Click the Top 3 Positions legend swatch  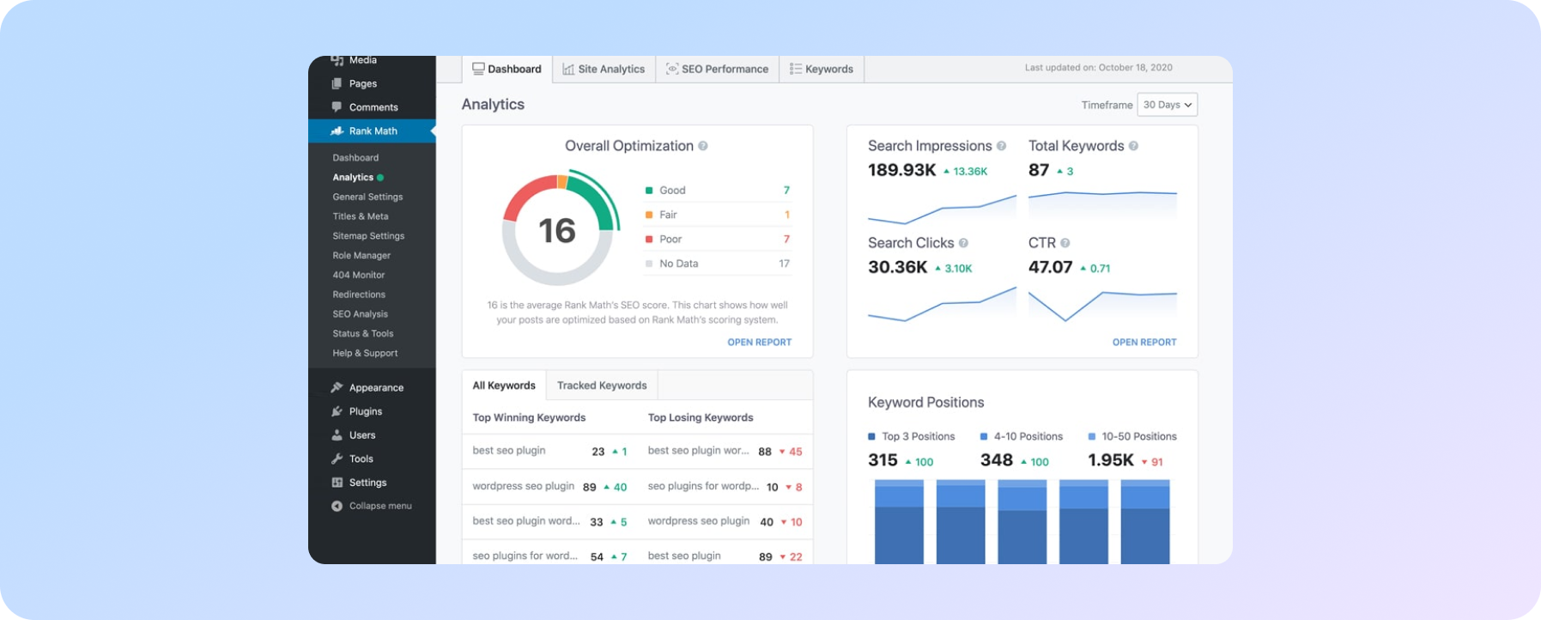point(871,436)
